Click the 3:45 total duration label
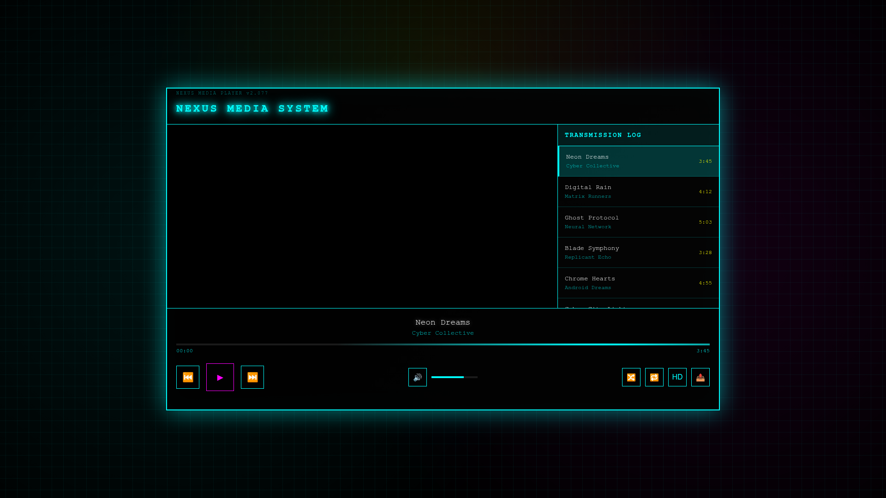The image size is (886, 498). (x=703, y=351)
